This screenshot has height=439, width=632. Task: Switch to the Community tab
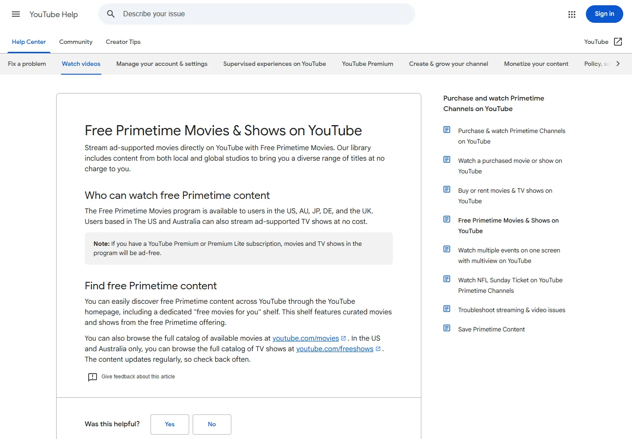[x=76, y=42]
